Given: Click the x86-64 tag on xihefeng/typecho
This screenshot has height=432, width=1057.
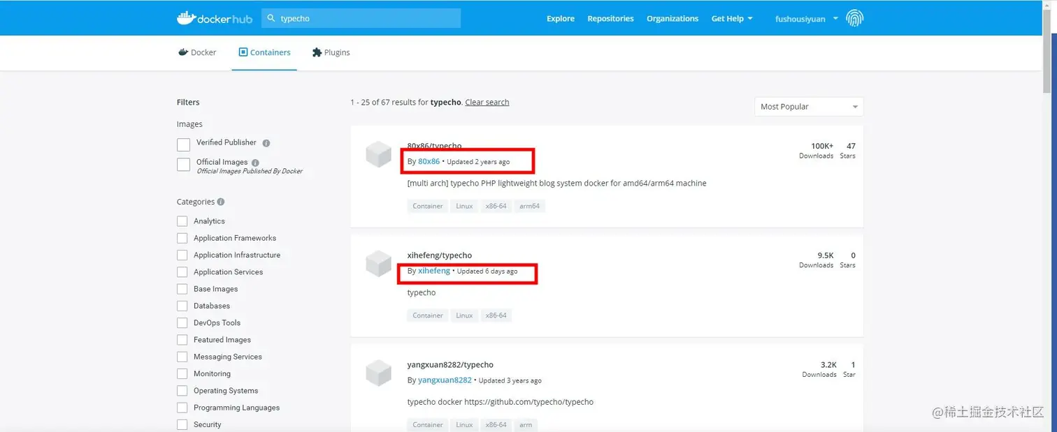Looking at the screenshot, I should (x=496, y=315).
